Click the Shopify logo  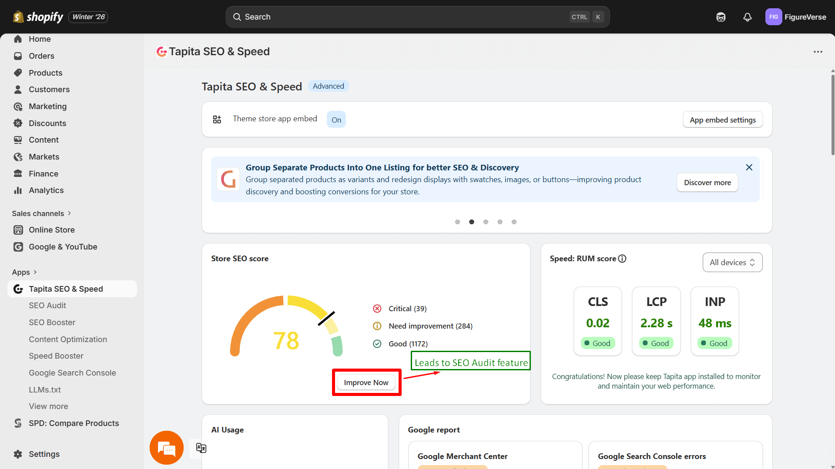[38, 17]
